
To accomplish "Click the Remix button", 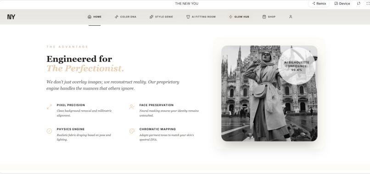I will click(x=319, y=4).
